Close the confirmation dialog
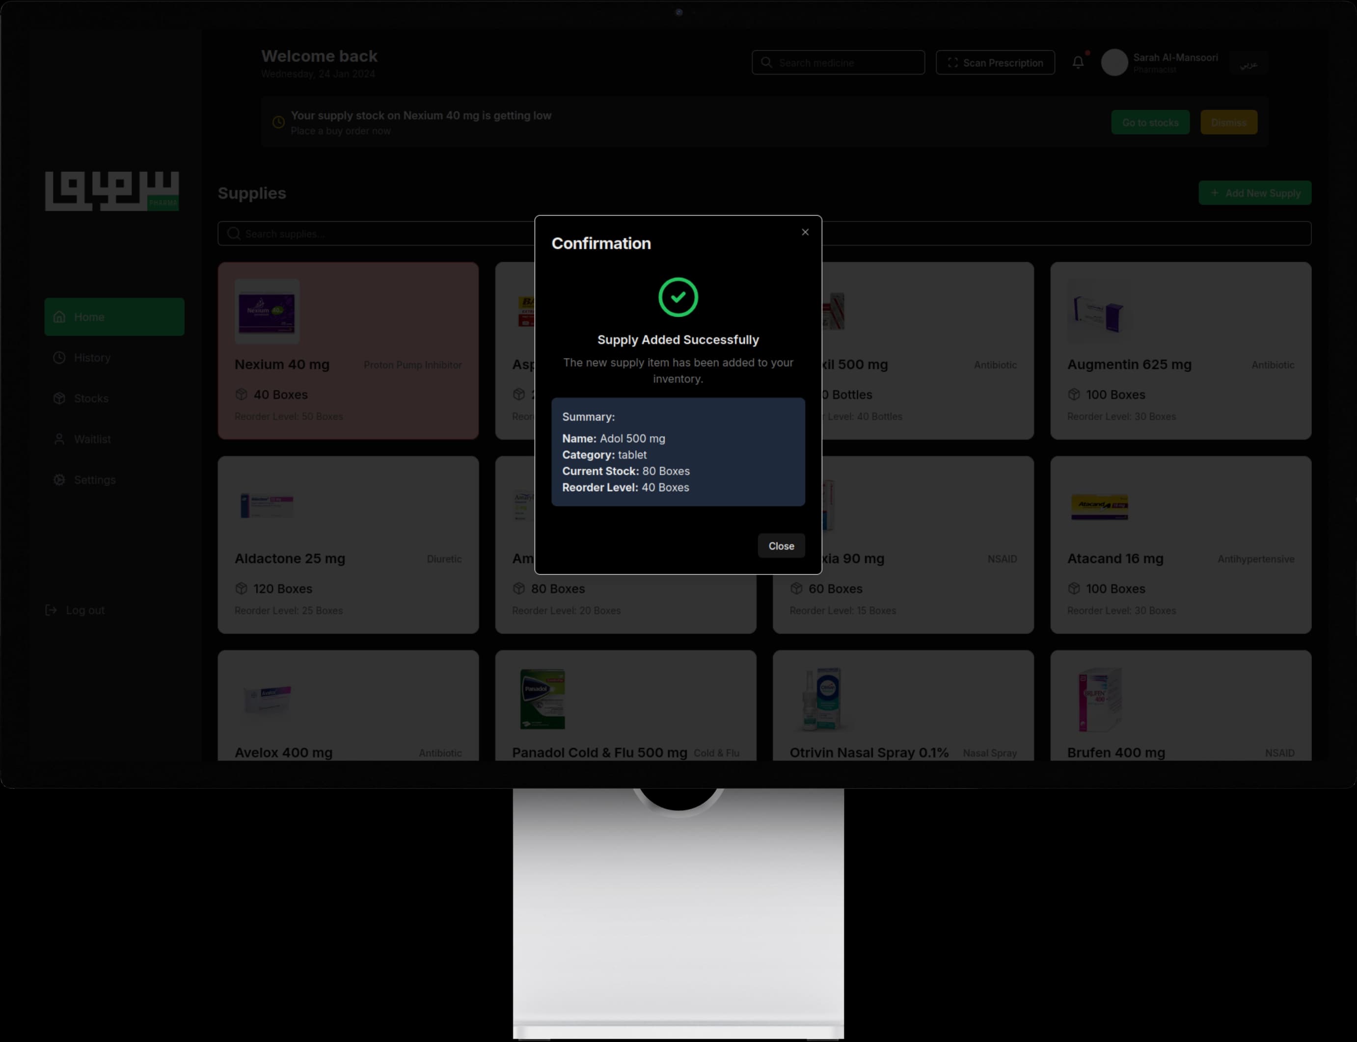Image resolution: width=1357 pixels, height=1042 pixels. [x=781, y=545]
